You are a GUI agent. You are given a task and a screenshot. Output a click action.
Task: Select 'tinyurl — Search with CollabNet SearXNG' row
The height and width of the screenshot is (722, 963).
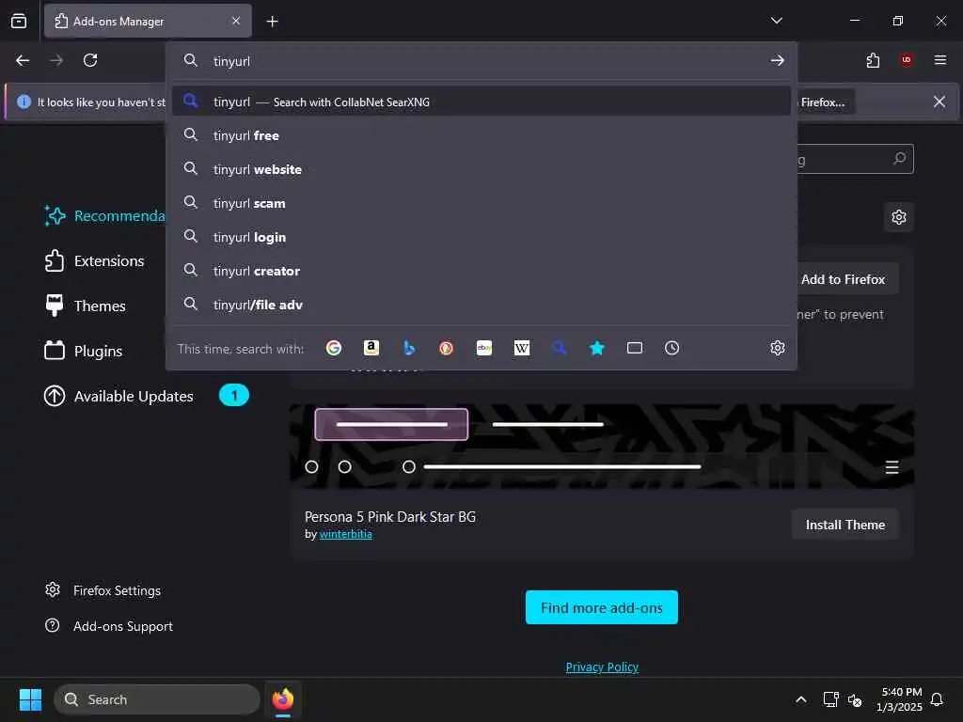(x=481, y=102)
